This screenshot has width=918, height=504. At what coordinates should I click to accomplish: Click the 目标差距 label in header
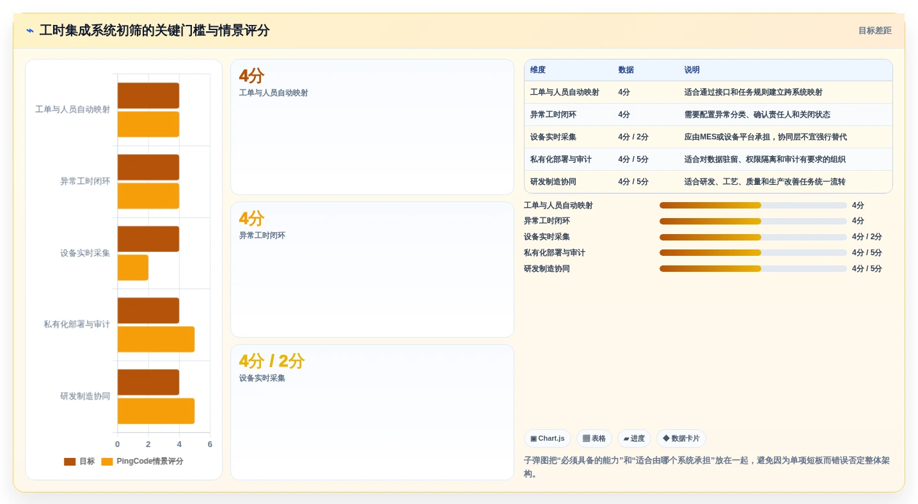874,31
